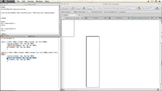The height and width of the screenshot is (91, 162).
Task: Click the page icon in address bar
Action: pyautogui.click(x=90, y=8)
